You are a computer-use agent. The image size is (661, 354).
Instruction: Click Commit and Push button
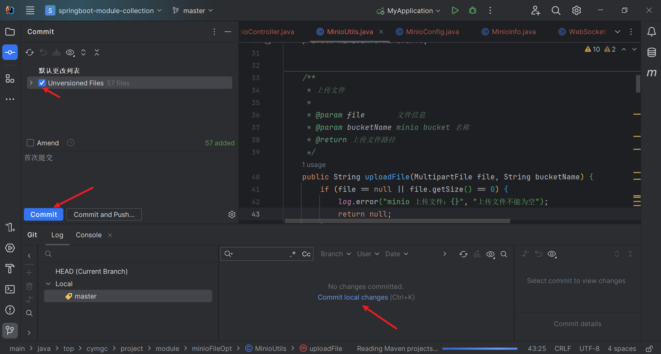coord(104,215)
